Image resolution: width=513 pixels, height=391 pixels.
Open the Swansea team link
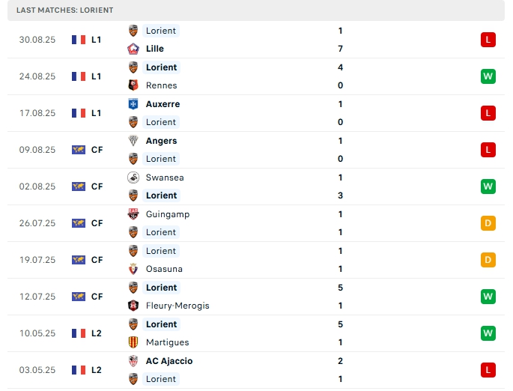(165, 178)
